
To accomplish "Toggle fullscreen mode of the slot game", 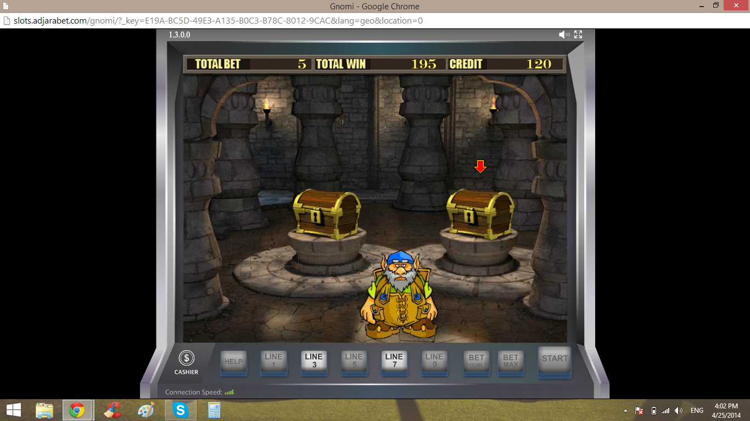I will tap(578, 35).
